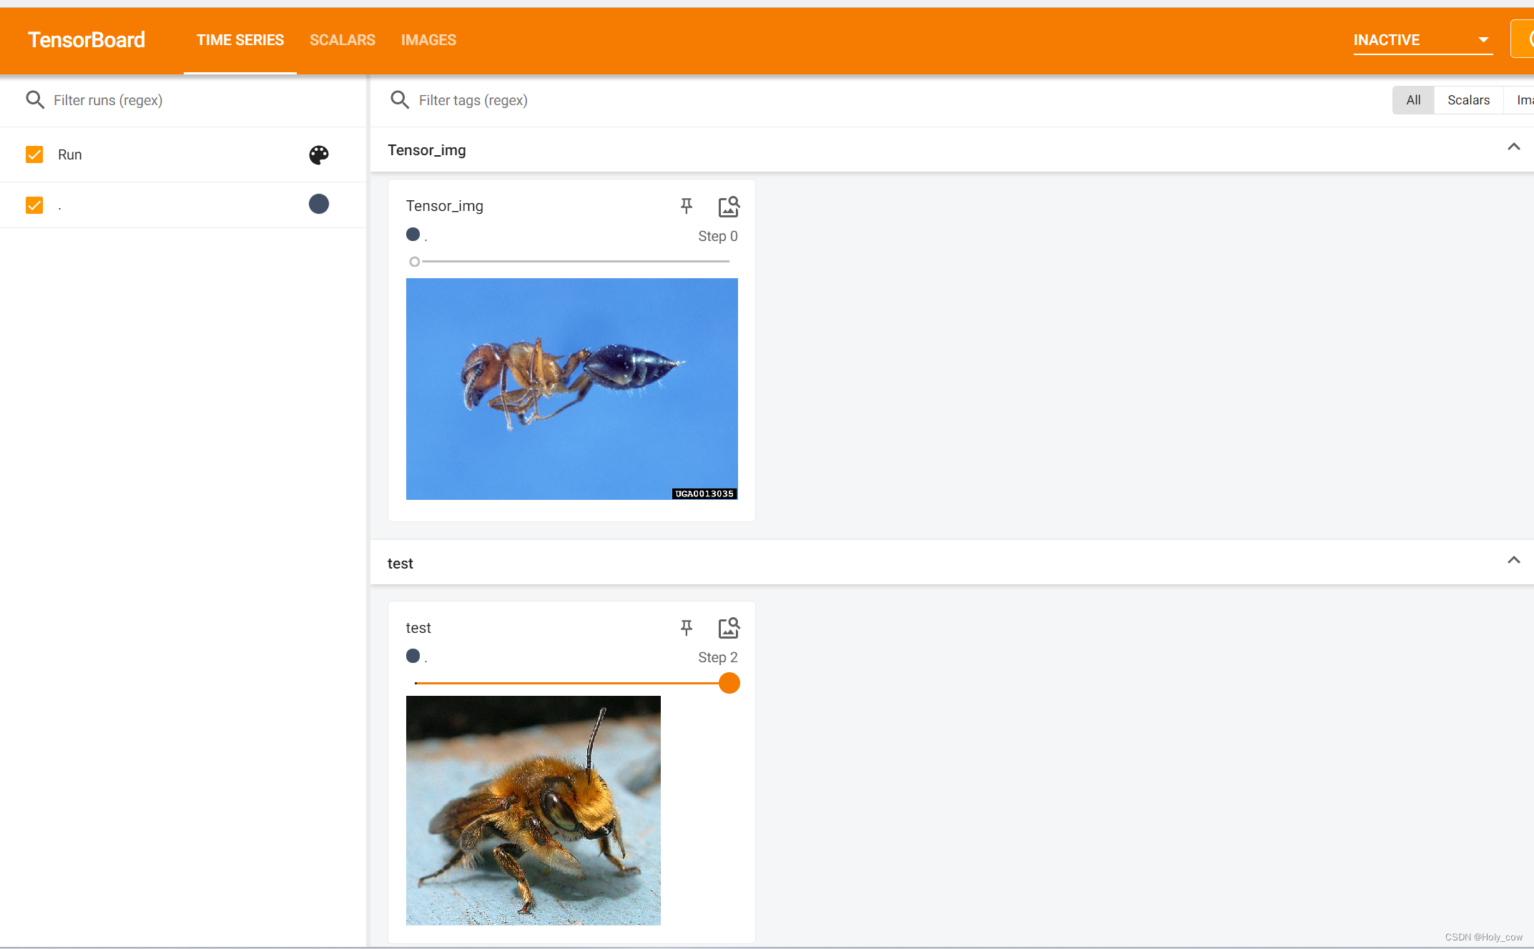Collapse the test section

[x=1513, y=561]
